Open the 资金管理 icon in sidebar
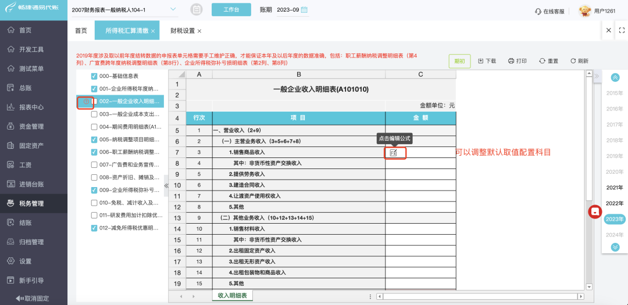This screenshot has height=305, width=628. click(x=11, y=126)
